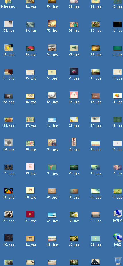Viewport: 123px width, 266px height.
Task: Click the white 6.jpg image icon
Action: click(117, 143)
